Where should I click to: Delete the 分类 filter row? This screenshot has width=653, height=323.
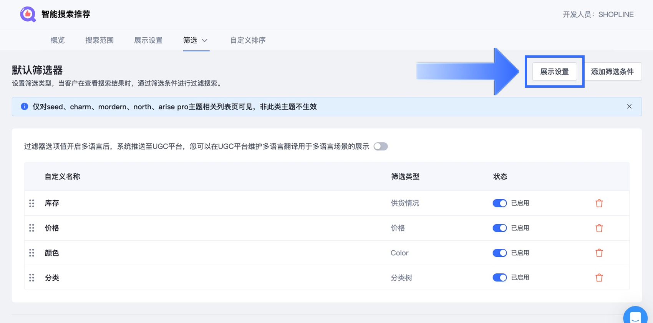tap(599, 278)
